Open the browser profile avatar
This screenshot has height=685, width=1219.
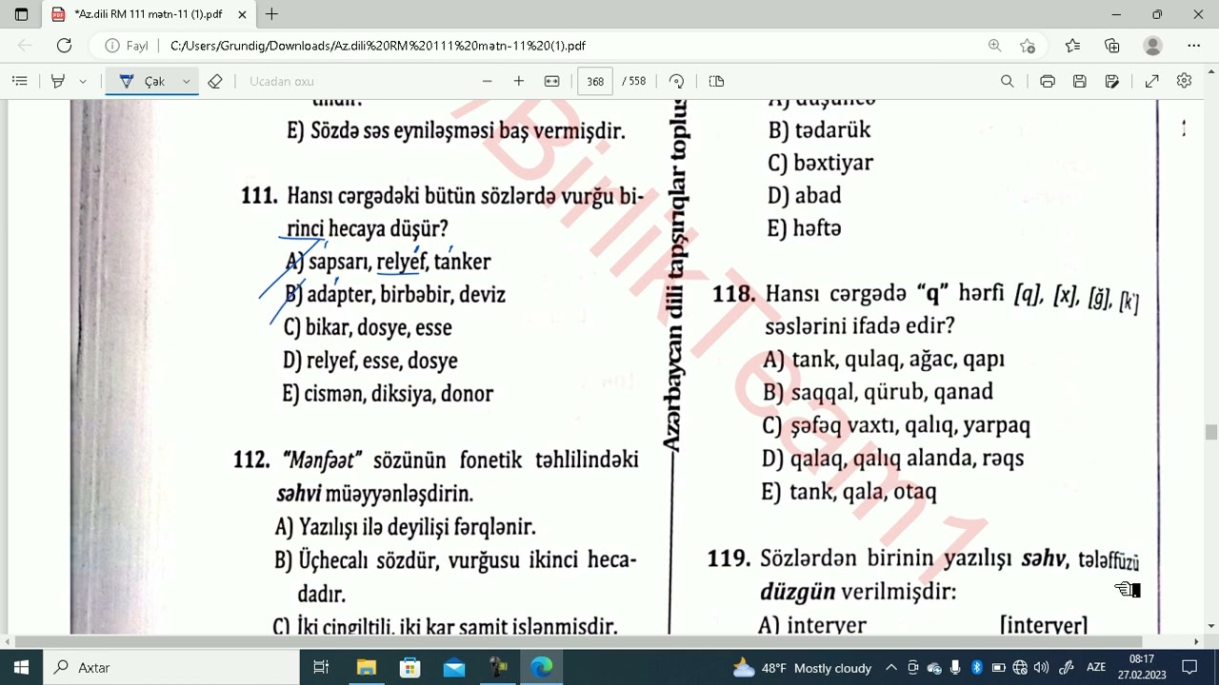[1153, 46]
